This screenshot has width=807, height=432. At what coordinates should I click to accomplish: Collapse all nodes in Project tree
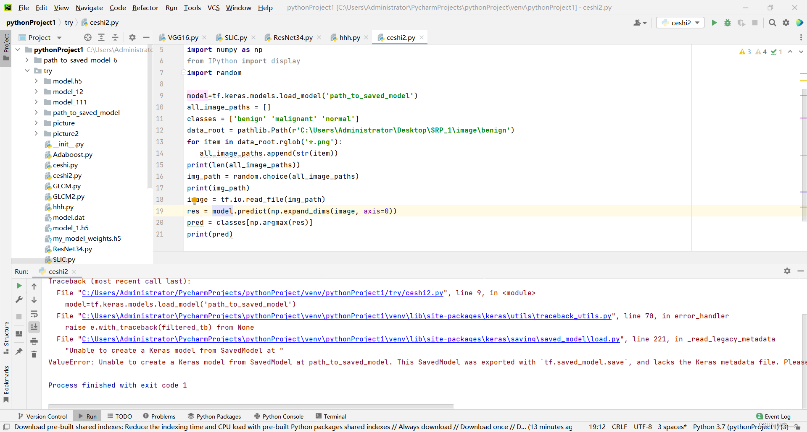click(115, 37)
